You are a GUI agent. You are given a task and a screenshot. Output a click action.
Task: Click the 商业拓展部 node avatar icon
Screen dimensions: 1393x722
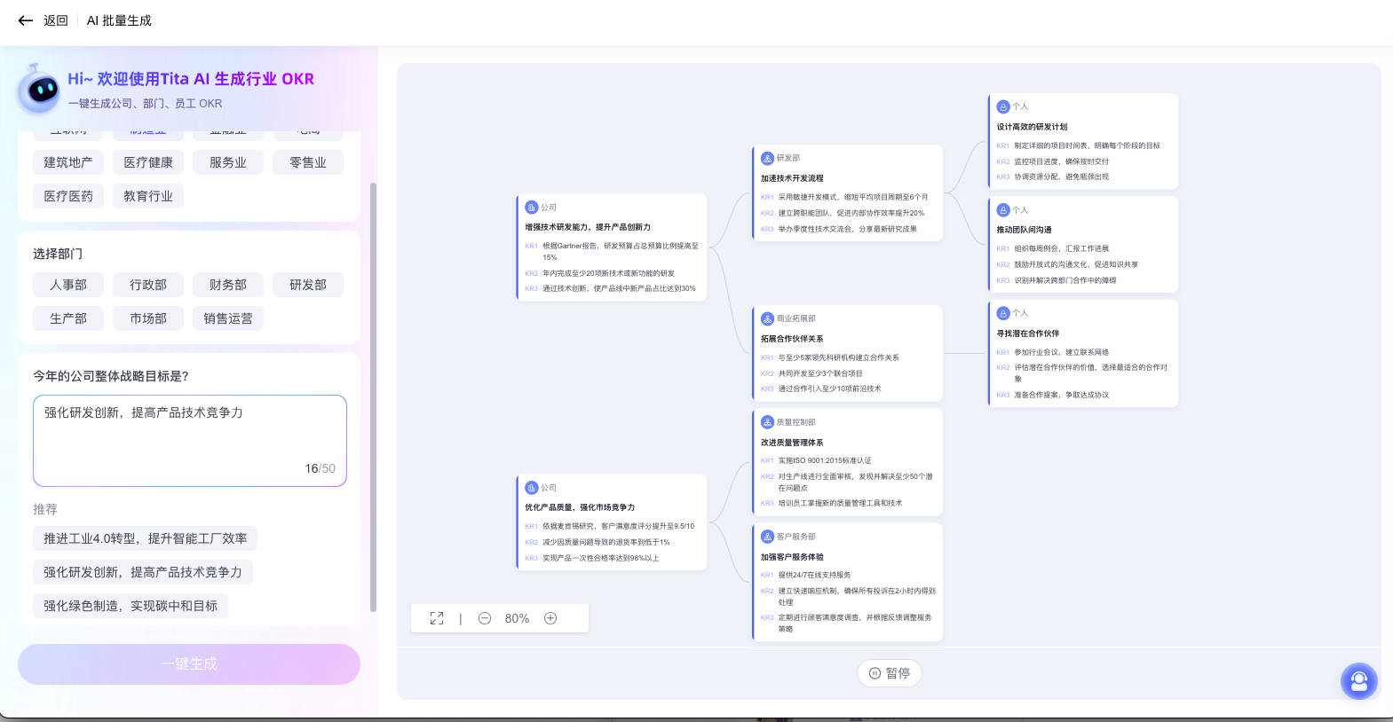coord(767,318)
